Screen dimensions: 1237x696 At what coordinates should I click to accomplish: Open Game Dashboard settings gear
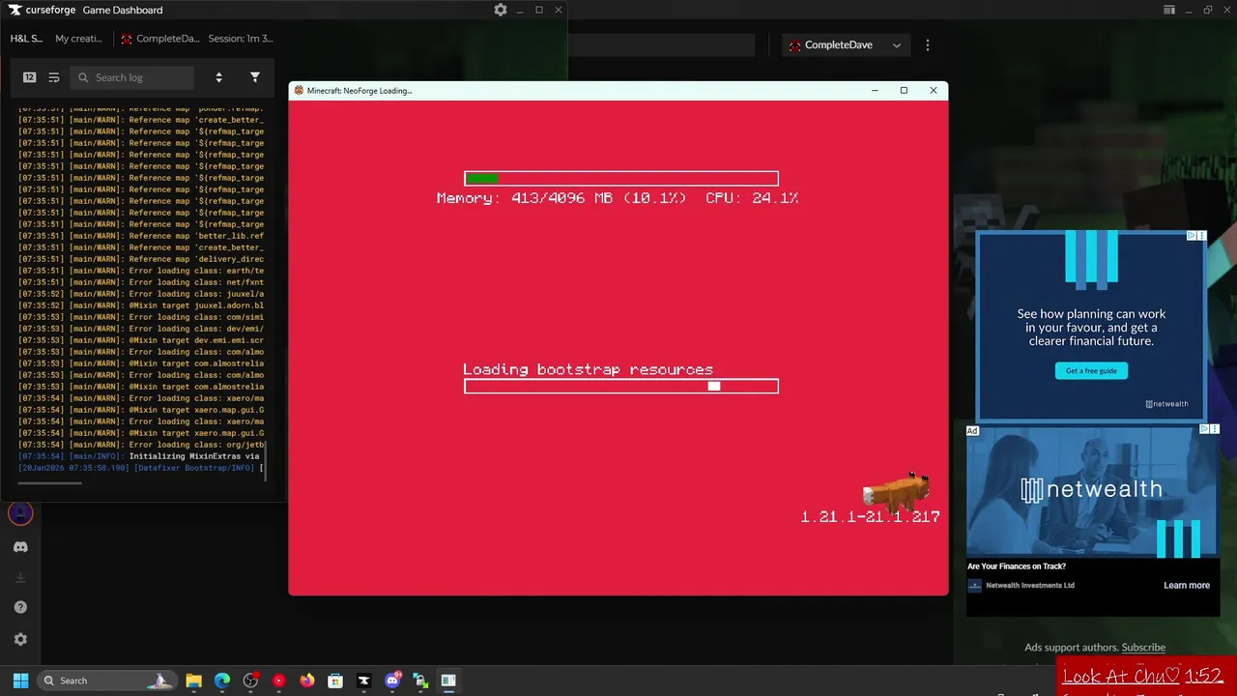[x=500, y=10]
